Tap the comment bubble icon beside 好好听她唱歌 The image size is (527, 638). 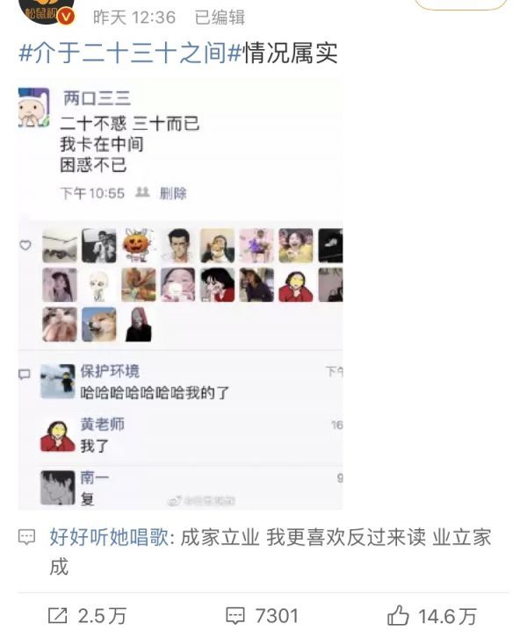(x=27, y=537)
